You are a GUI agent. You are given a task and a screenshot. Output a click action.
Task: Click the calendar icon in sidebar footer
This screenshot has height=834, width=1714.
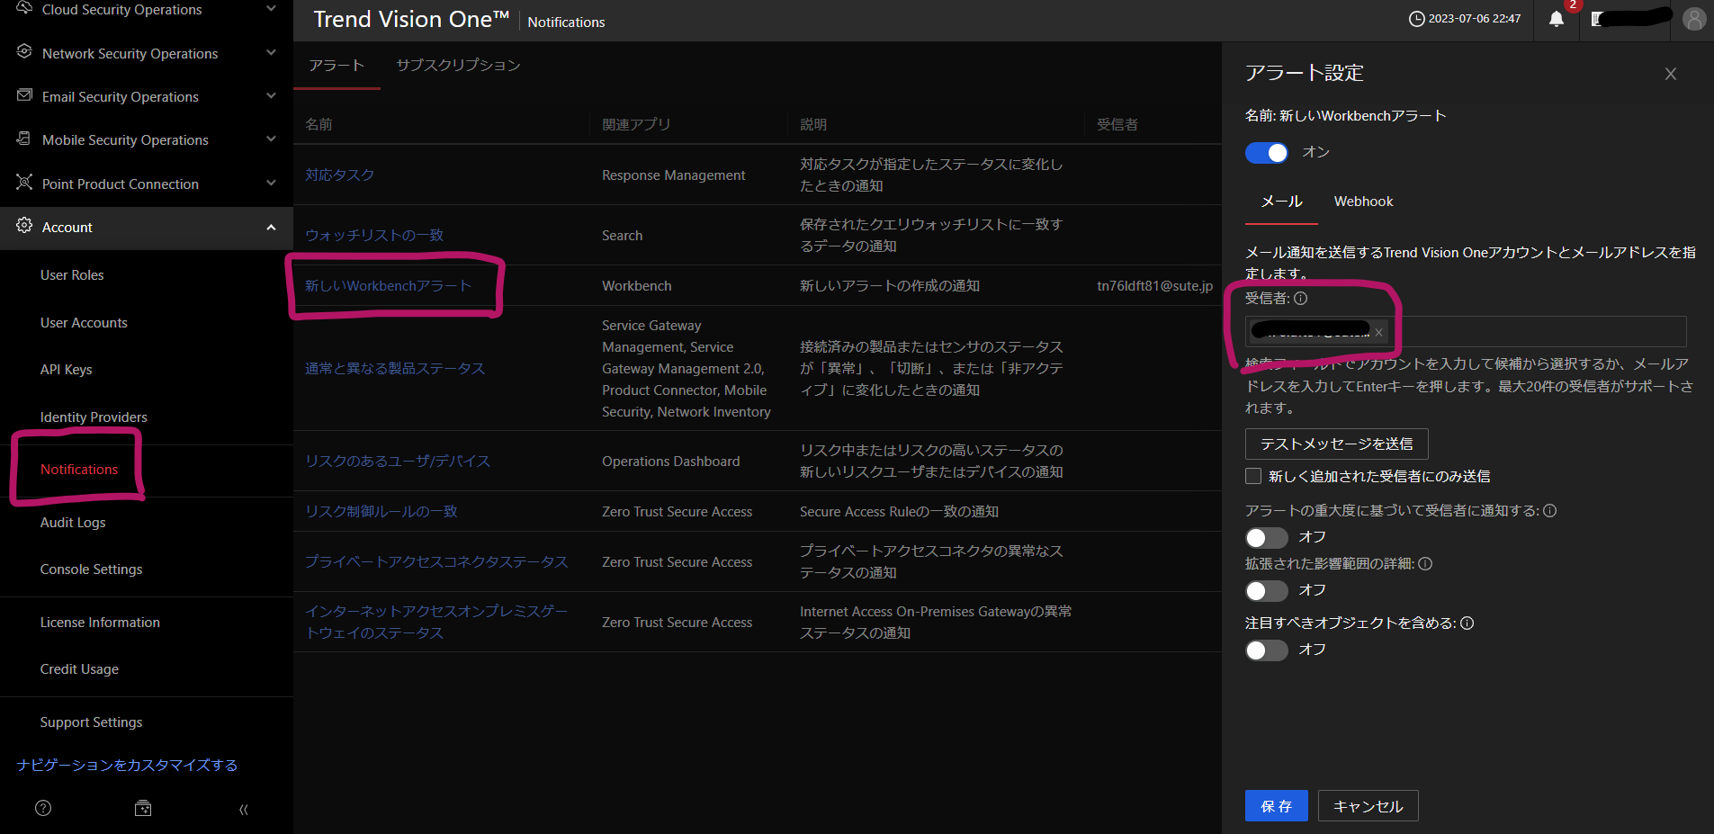pyautogui.click(x=143, y=808)
